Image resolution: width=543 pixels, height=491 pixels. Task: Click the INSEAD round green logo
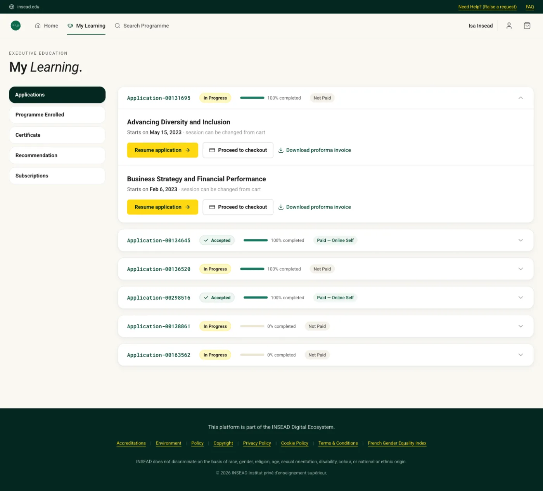click(x=16, y=26)
